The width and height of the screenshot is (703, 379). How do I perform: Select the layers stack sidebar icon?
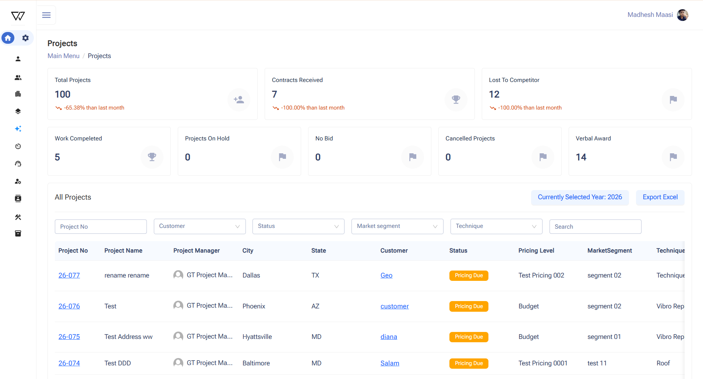[x=18, y=111]
